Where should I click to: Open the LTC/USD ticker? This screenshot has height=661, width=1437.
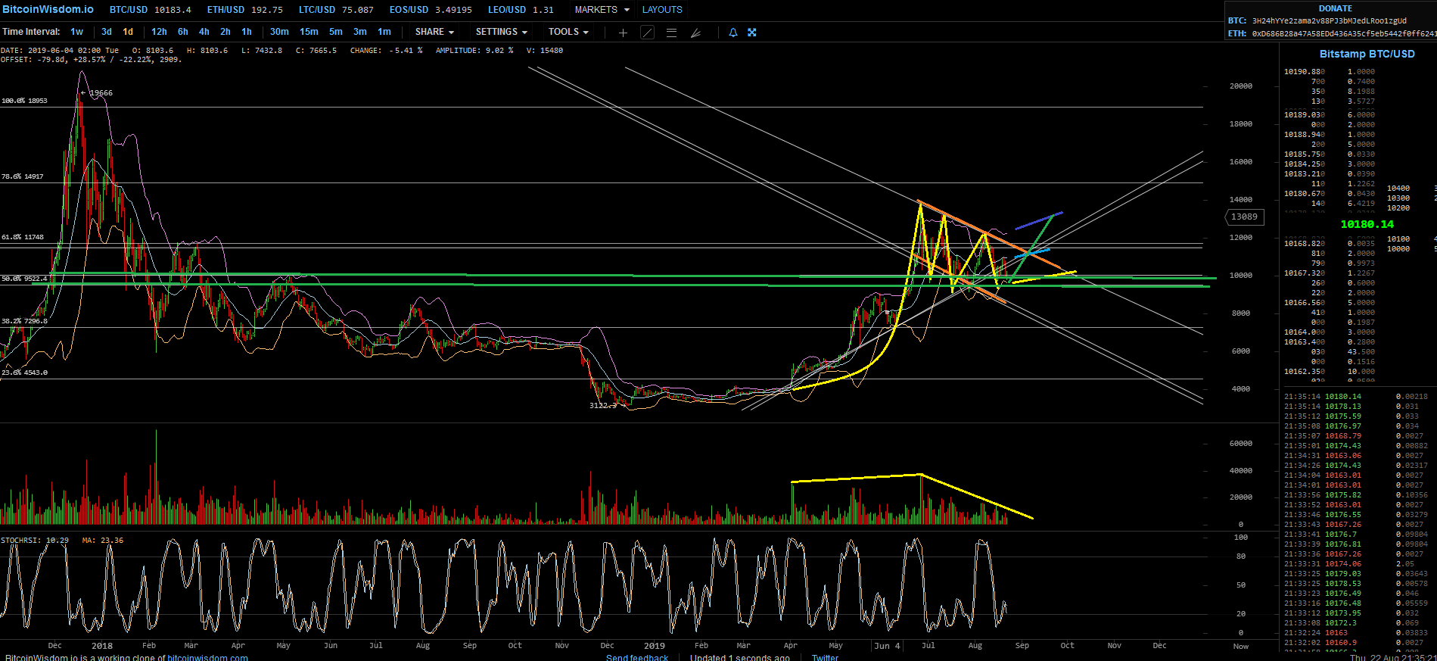coord(336,10)
